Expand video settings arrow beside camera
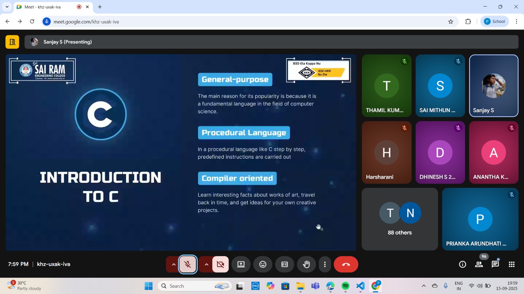524x294 pixels. coord(206,264)
